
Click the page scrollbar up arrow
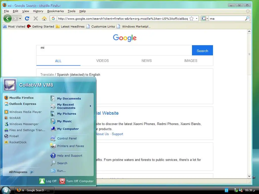(249, 31)
